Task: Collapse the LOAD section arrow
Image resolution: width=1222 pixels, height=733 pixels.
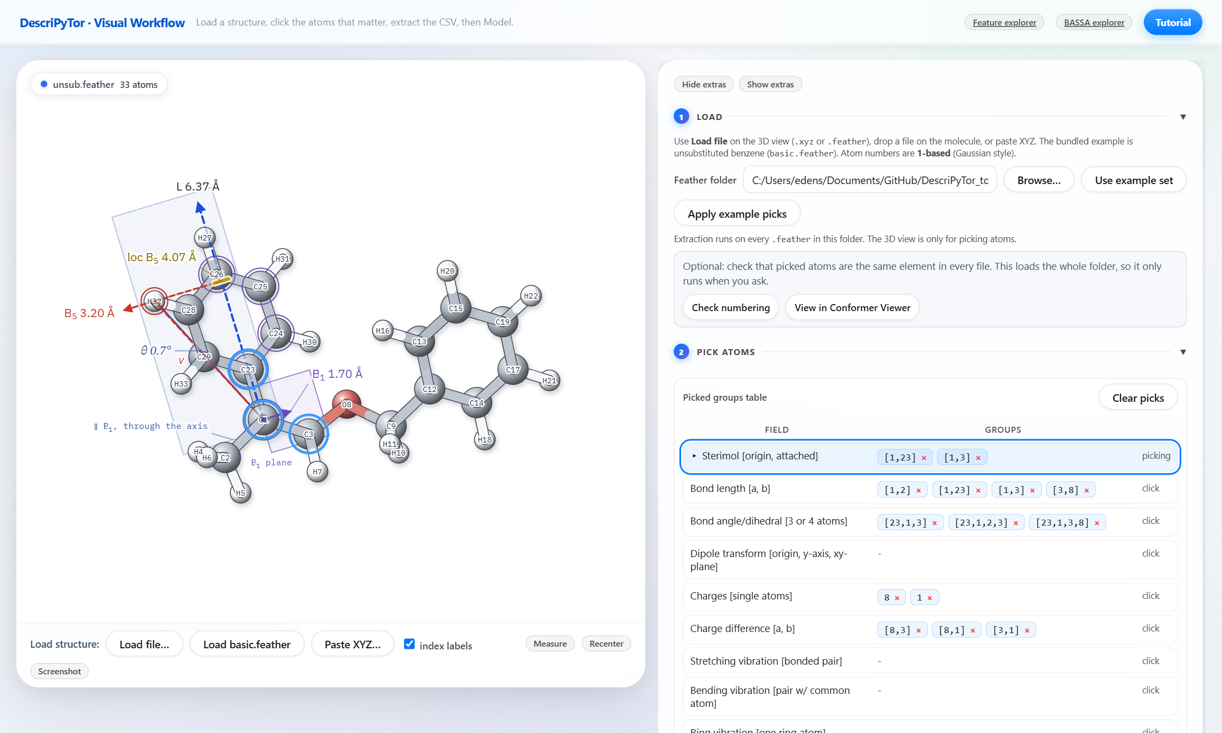Action: click(x=1183, y=117)
